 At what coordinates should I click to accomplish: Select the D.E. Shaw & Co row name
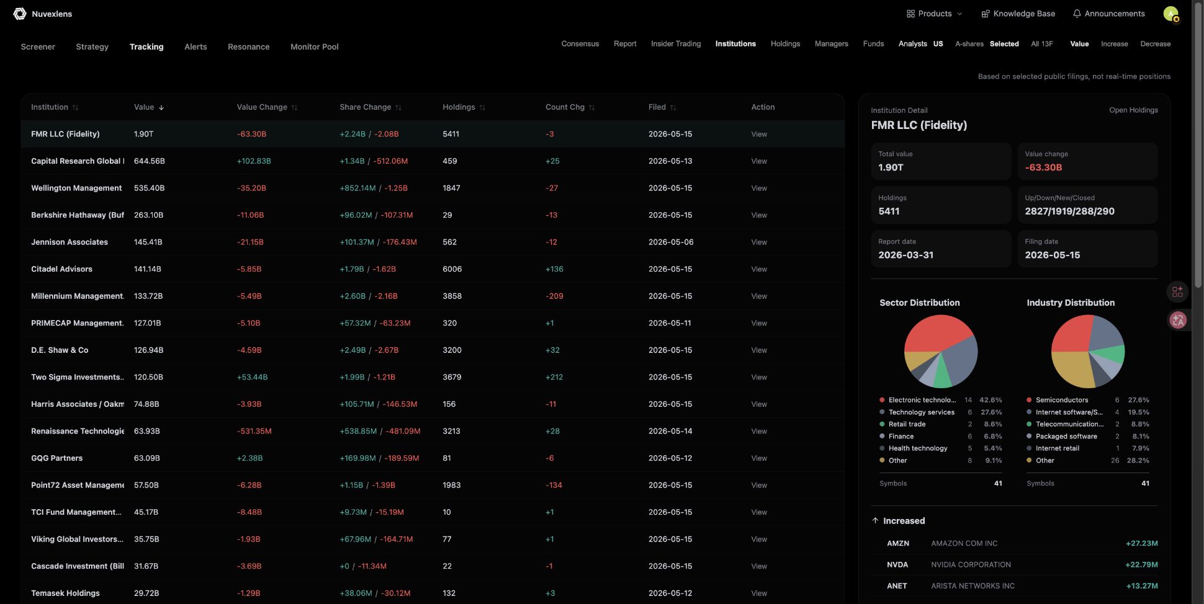(x=60, y=350)
